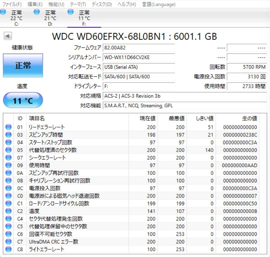This screenshot has width=270, height=257.
Task: Click the blue dot beside リードエラーレート
Action: click(x=8, y=127)
